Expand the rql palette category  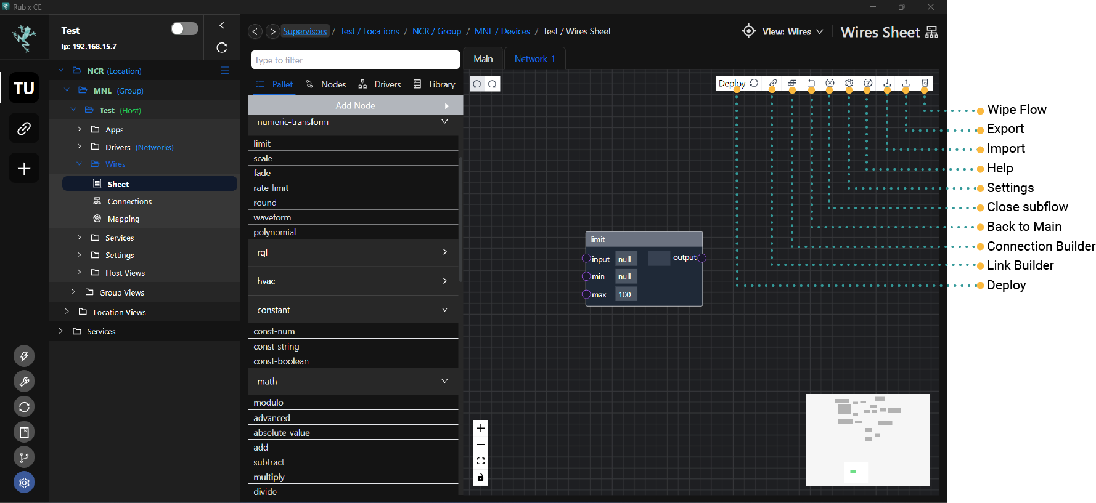[444, 252]
